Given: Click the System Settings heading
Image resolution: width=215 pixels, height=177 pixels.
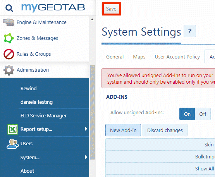Looking at the screenshot, I should click(x=141, y=32).
